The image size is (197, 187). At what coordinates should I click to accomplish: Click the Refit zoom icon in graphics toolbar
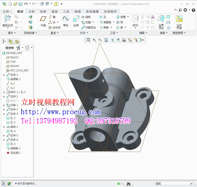coord(88,40)
